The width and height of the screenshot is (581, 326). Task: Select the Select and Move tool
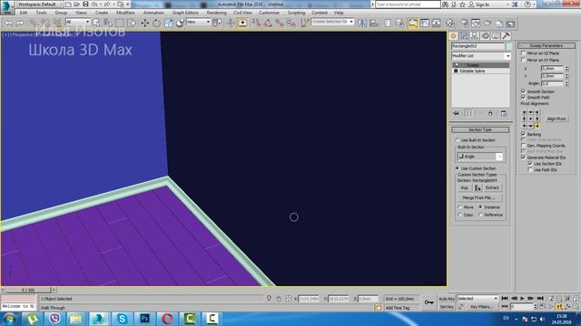[x=145, y=23]
